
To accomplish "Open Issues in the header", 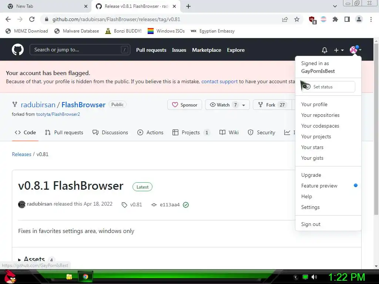I will tap(179, 50).
